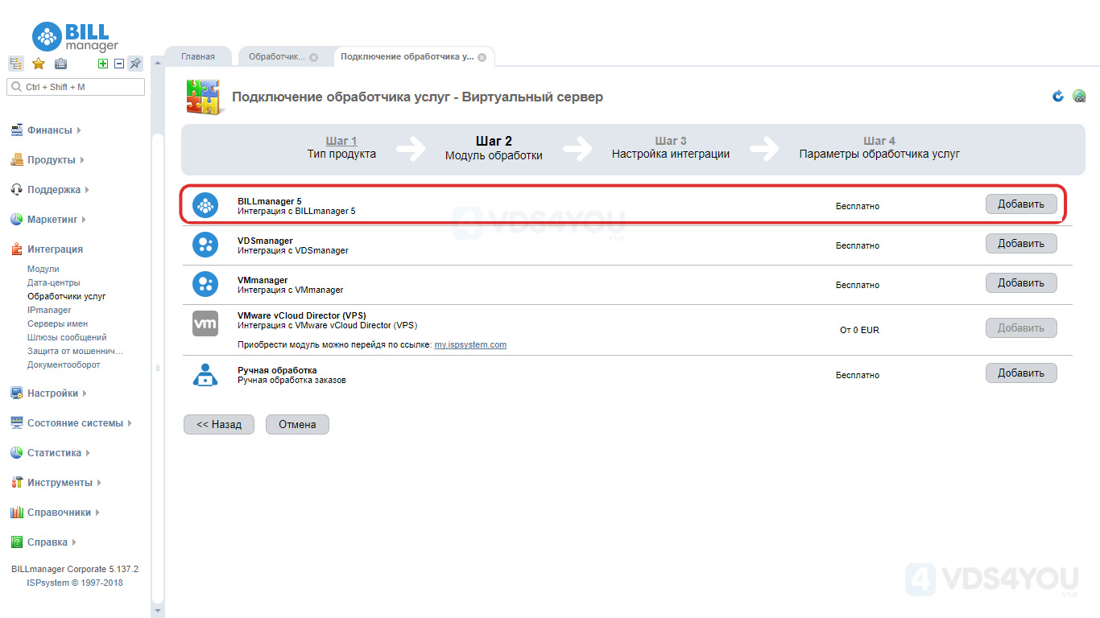Click the Финансы section icon
Screen dimensions: 1100x618
[x=16, y=130]
